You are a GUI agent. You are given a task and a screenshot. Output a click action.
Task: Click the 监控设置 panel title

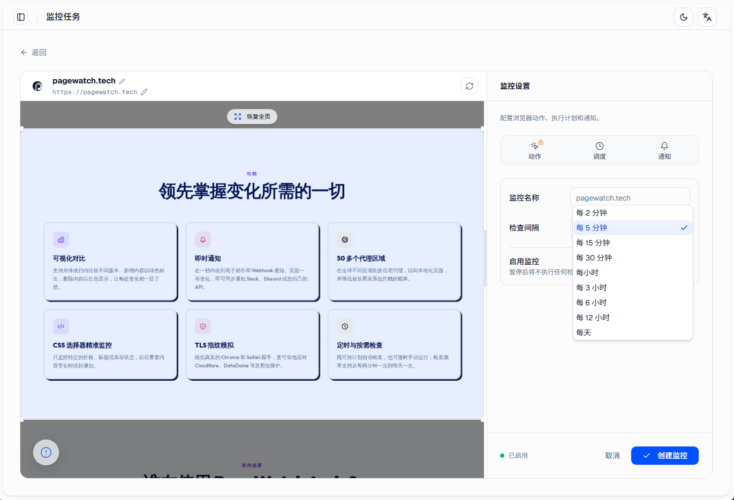tap(515, 86)
